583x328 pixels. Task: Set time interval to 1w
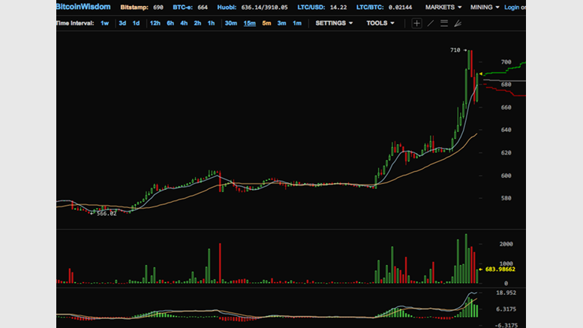coord(104,23)
